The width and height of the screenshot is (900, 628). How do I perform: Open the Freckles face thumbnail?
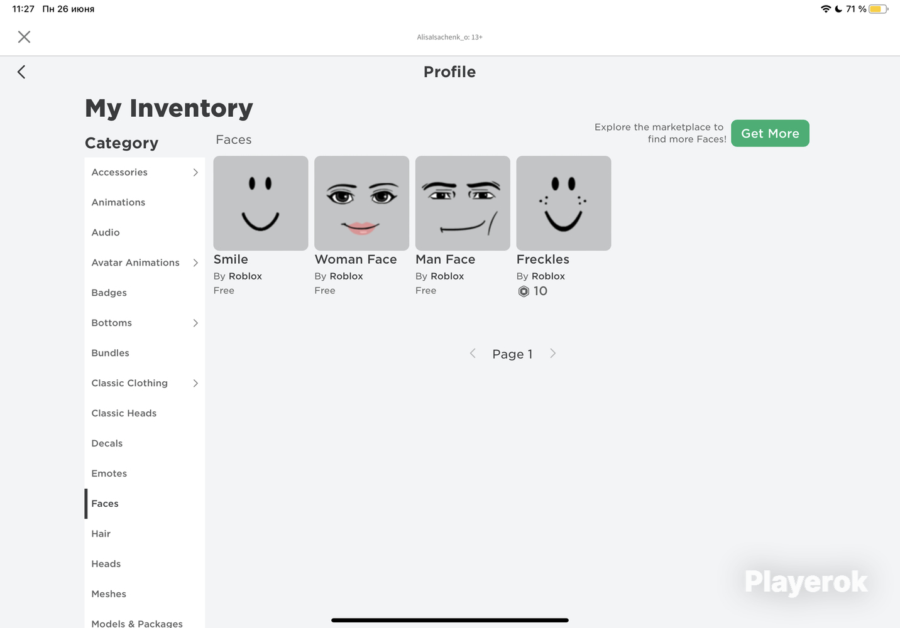564,203
